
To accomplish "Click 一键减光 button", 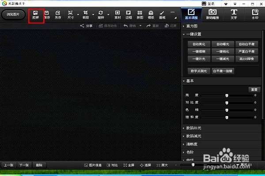I will [223, 59].
